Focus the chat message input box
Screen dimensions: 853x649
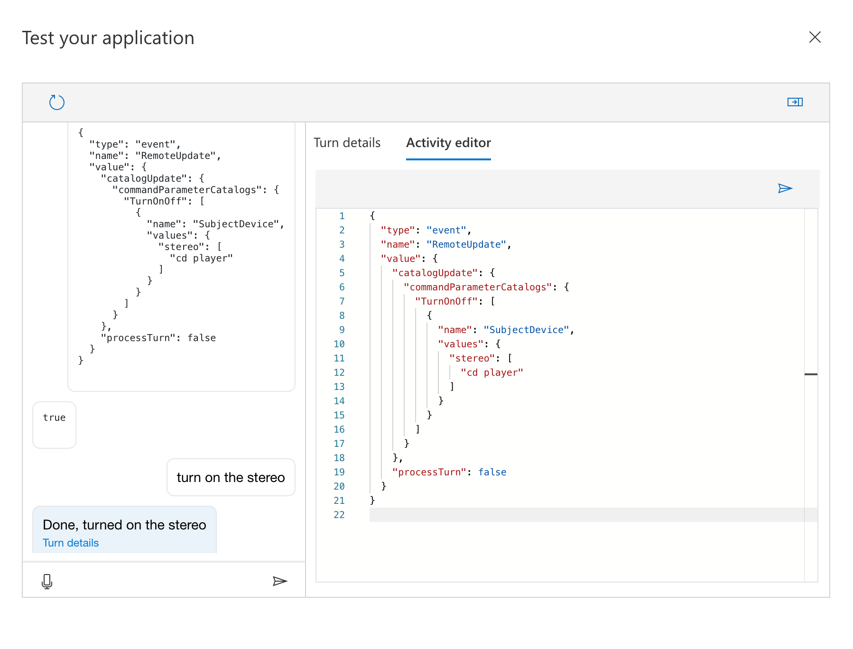pos(161,581)
